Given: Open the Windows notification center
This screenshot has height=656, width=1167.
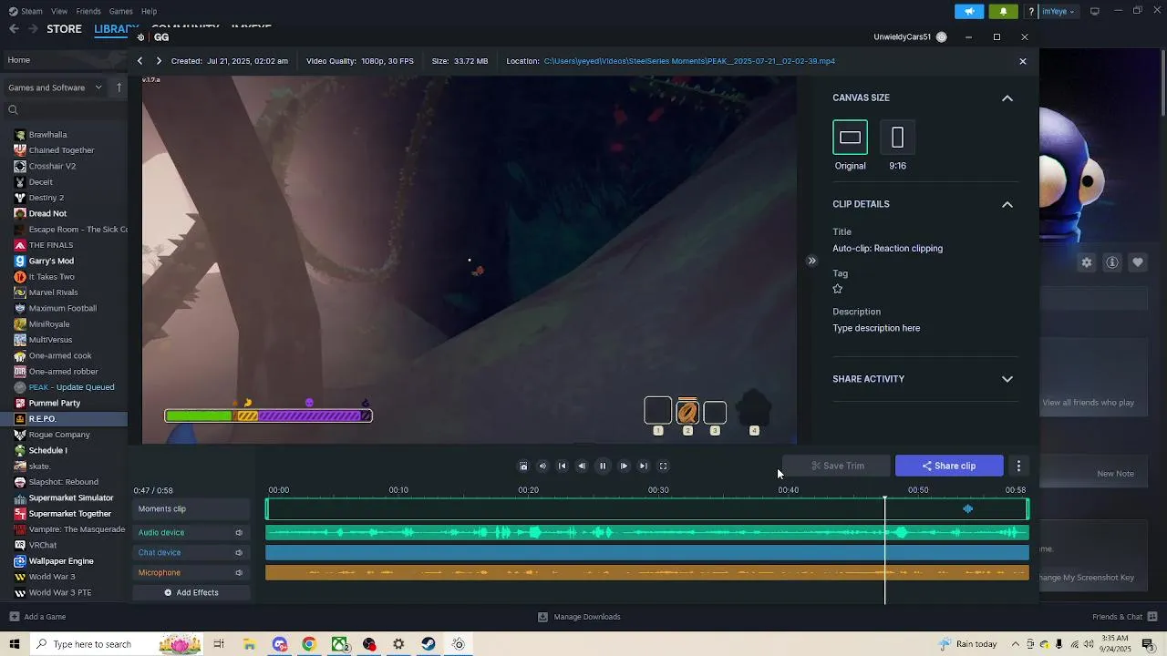Looking at the screenshot, I should pos(1148,644).
